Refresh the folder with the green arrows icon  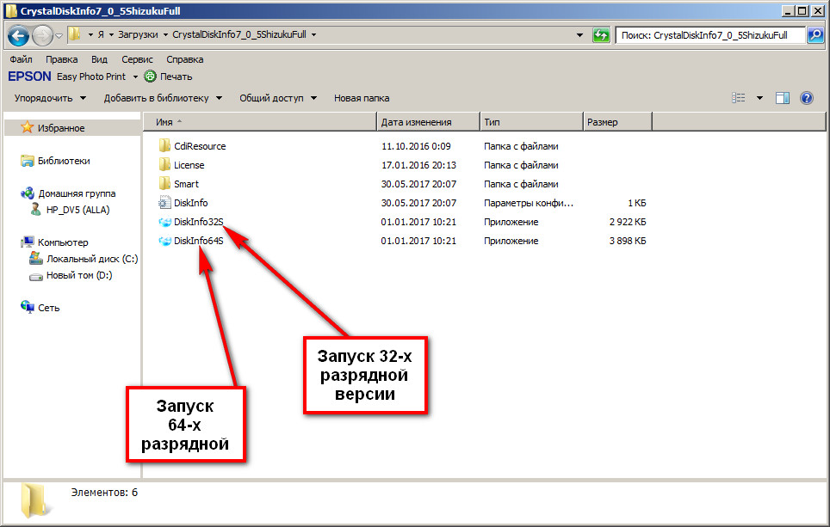click(x=601, y=35)
